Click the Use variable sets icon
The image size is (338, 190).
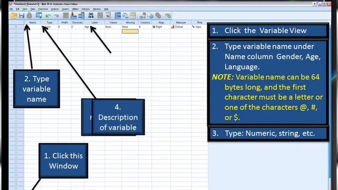click(151, 16)
